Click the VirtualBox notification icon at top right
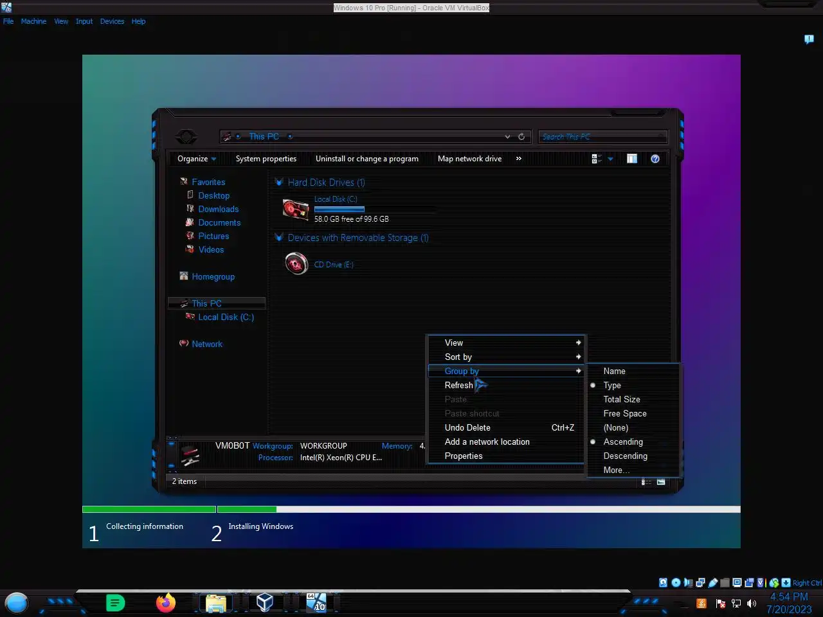 (809, 39)
